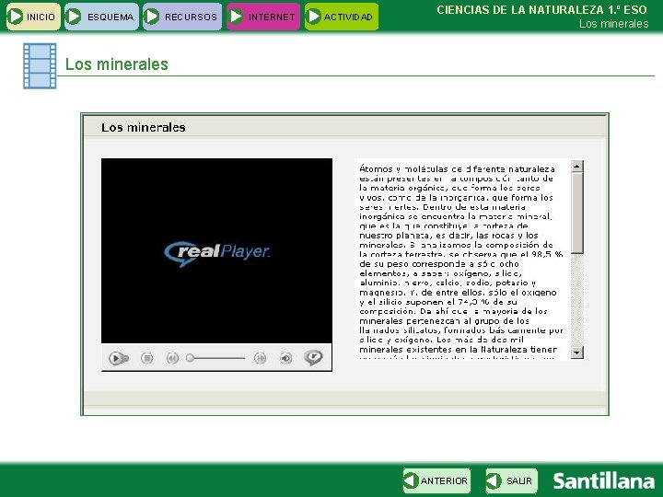Image resolution: width=663 pixels, height=497 pixels.
Task: Stop the video playback
Action: tap(146, 358)
